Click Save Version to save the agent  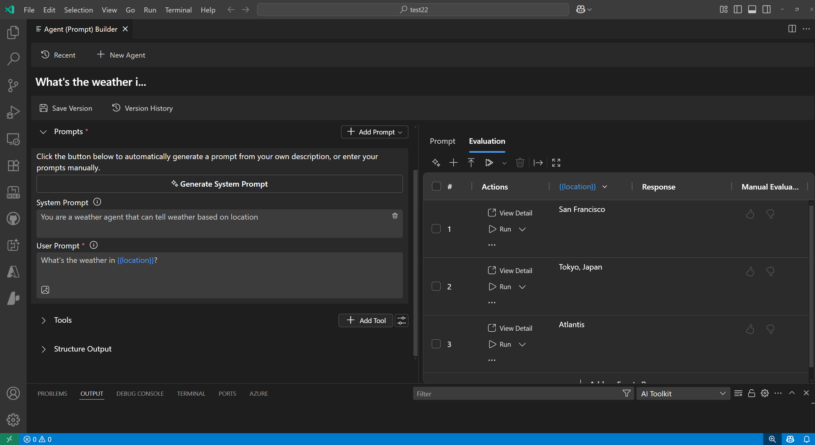(x=66, y=108)
